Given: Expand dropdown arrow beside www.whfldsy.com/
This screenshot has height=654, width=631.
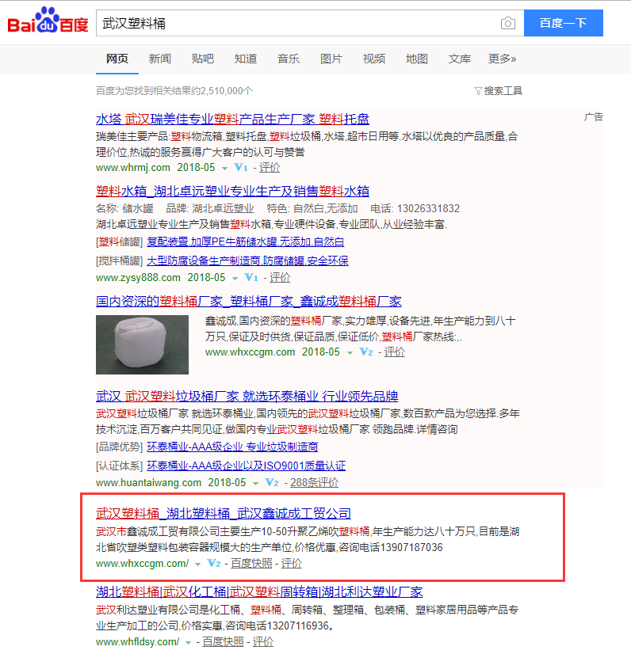Looking at the screenshot, I should [x=189, y=643].
